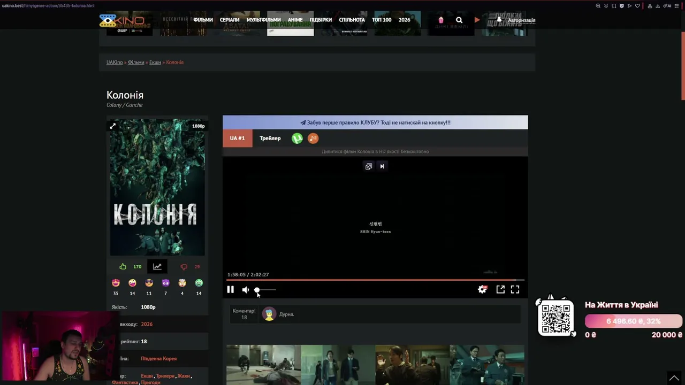The height and width of the screenshot is (385, 685).
Task: Open the Серіали menu
Action: 230,20
